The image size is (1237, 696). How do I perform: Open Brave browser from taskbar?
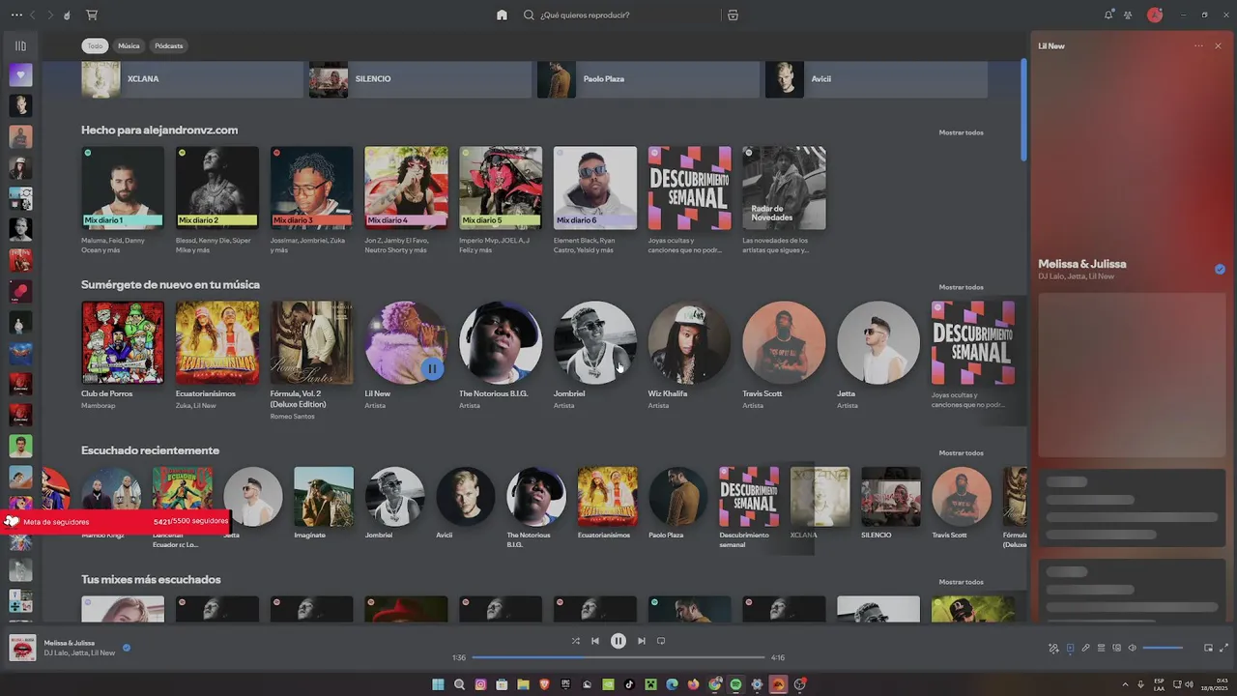(544, 684)
